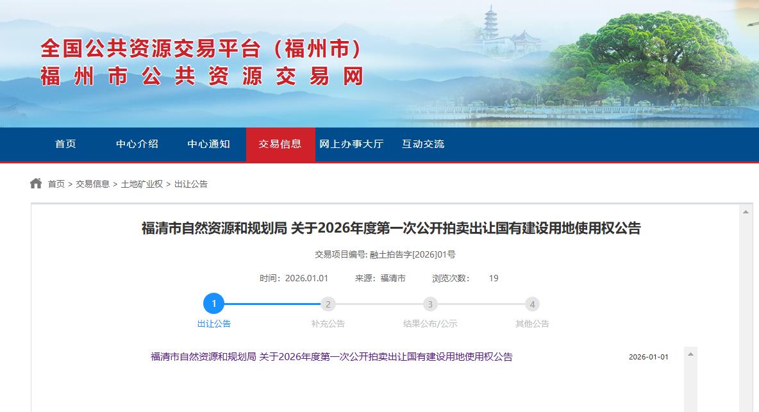The width and height of the screenshot is (759, 412).
Task: Click inner list scrollbar up arrow
Action: [x=691, y=354]
